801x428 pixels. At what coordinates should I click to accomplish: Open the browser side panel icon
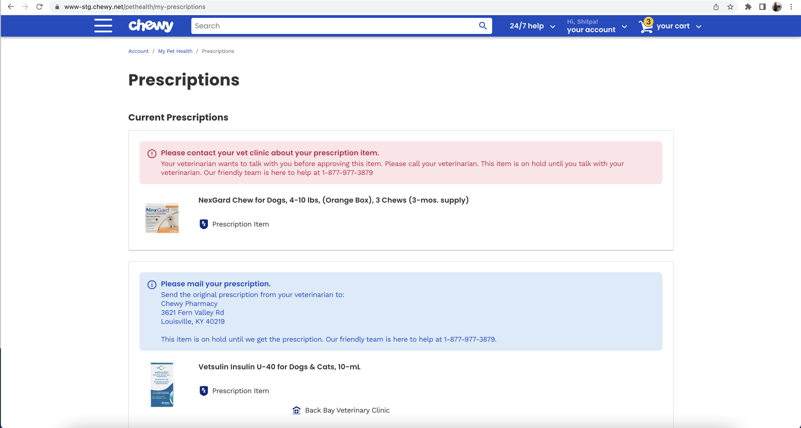(x=763, y=7)
